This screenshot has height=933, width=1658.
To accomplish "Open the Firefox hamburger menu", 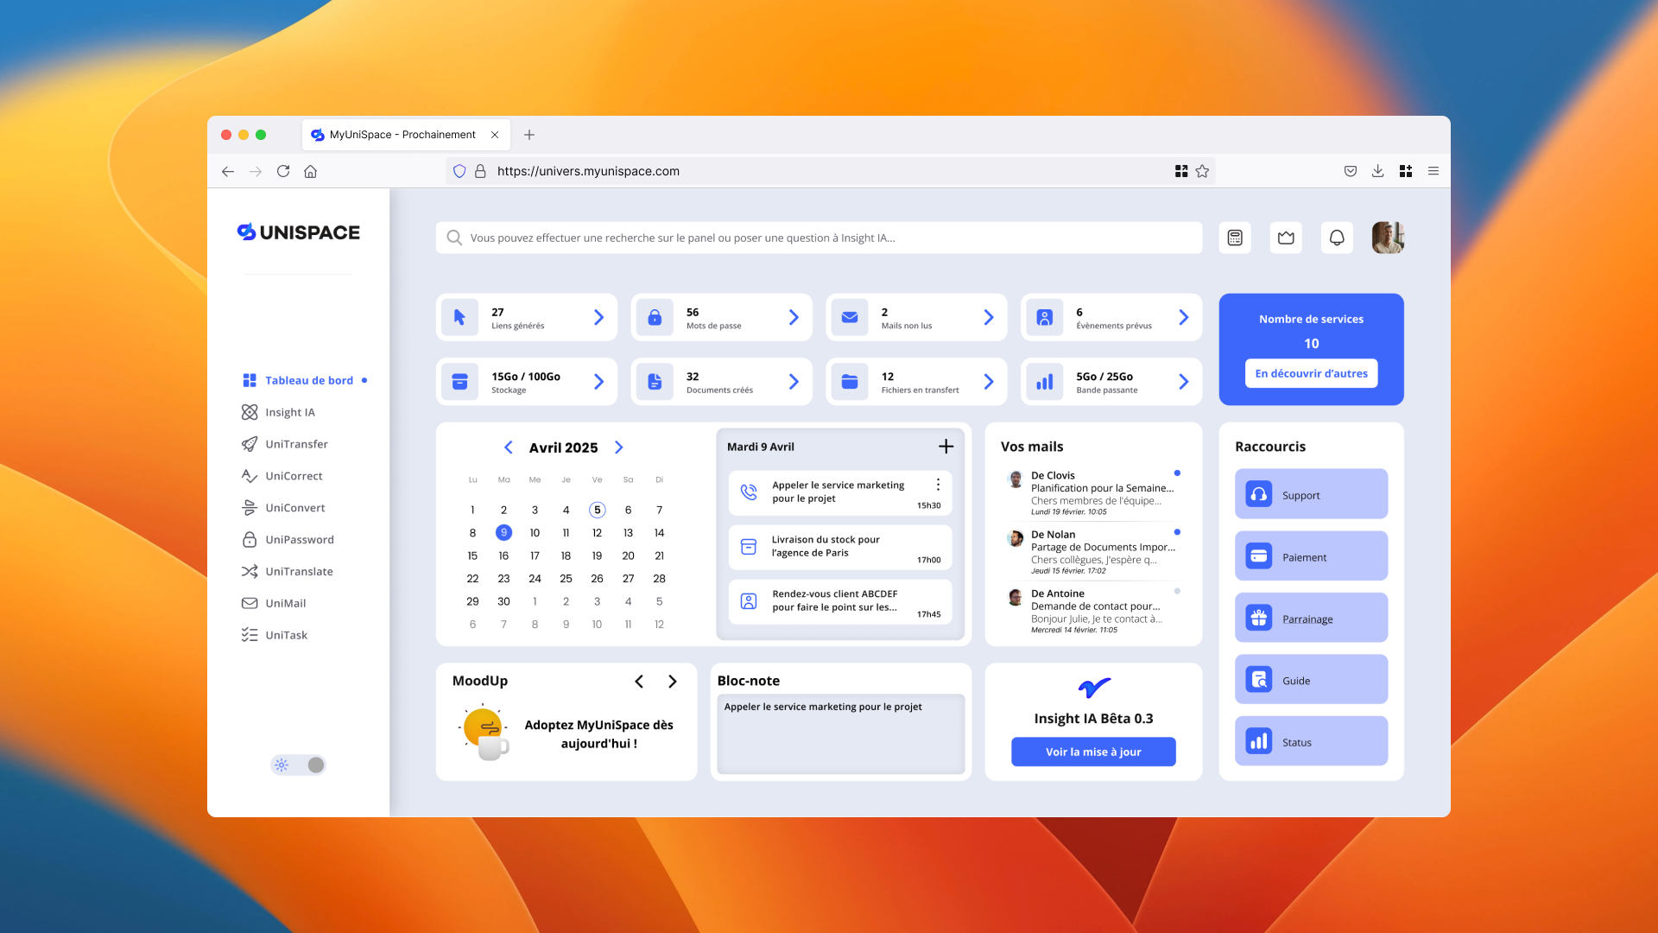I will 1433,171.
